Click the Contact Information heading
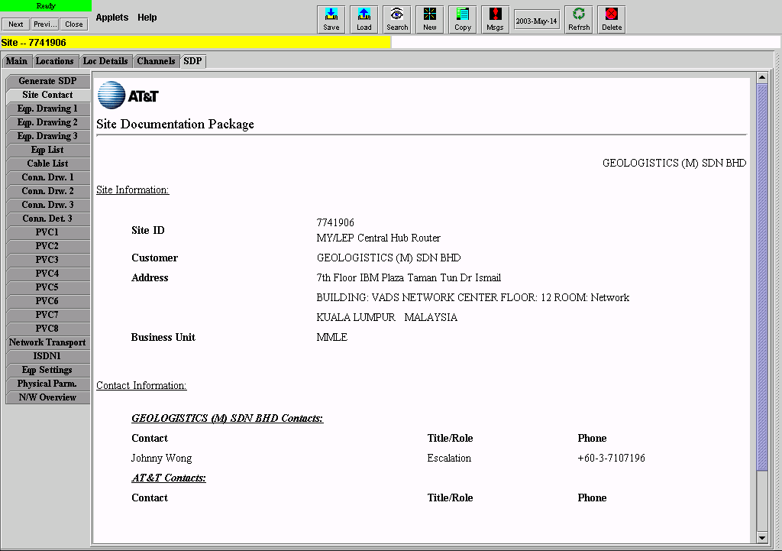Screen dimensions: 782x551 click(x=141, y=385)
